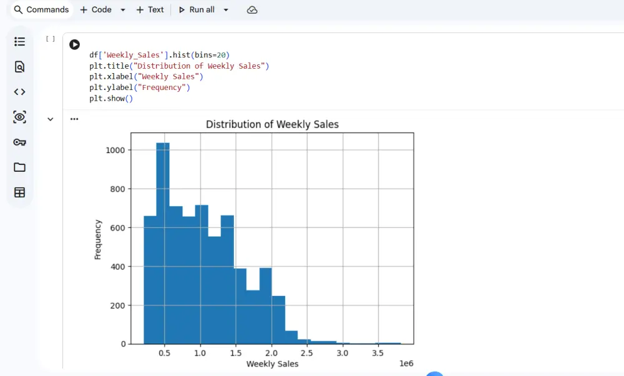Open the Gemini assistant panel
The image size is (624, 376).
point(19,117)
